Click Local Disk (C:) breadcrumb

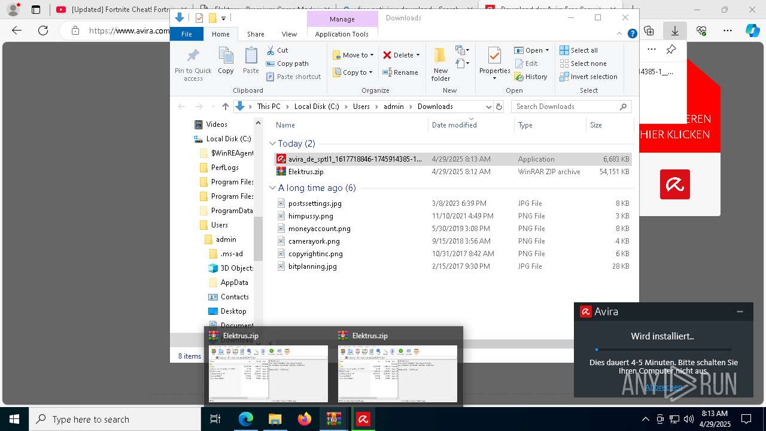tap(317, 107)
